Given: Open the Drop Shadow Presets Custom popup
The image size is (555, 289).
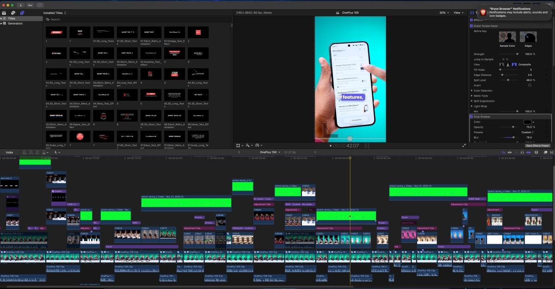Looking at the screenshot, I should click(527, 132).
